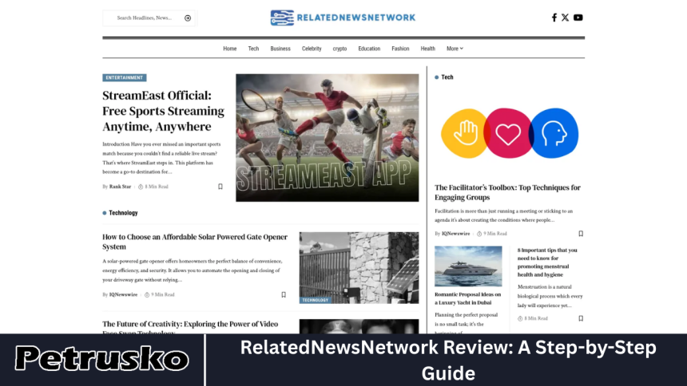Viewport: 687px width, 386px height.
Task: Open the YouTube social icon
Action: coord(578,18)
